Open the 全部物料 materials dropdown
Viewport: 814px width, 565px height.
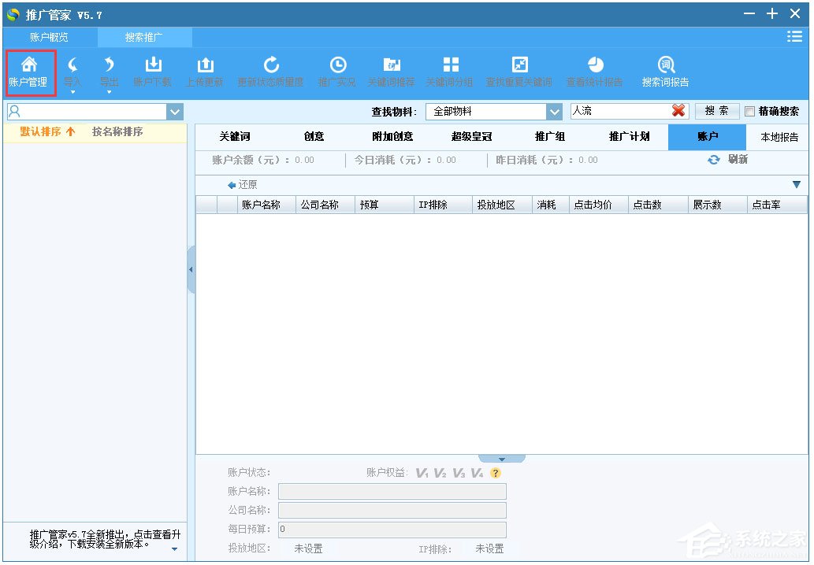point(554,110)
